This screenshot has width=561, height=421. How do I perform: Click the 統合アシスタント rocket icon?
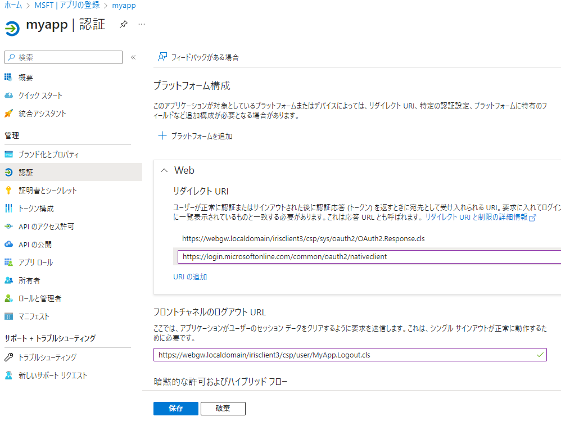click(8, 114)
